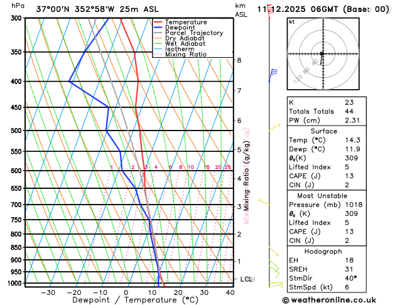
Task: Click the blue wind barb near 400 hPa
Action: point(273,75)
